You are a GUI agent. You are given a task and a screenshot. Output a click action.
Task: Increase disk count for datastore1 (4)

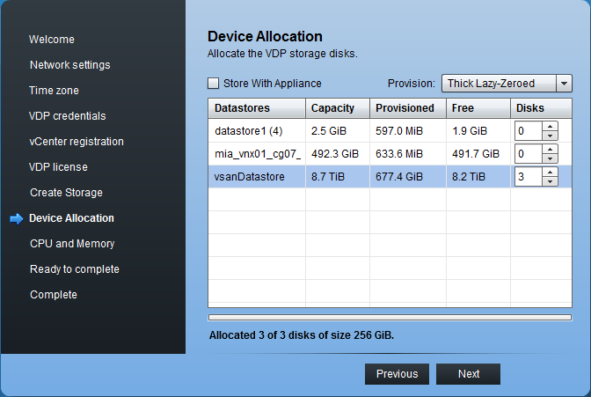pos(551,126)
